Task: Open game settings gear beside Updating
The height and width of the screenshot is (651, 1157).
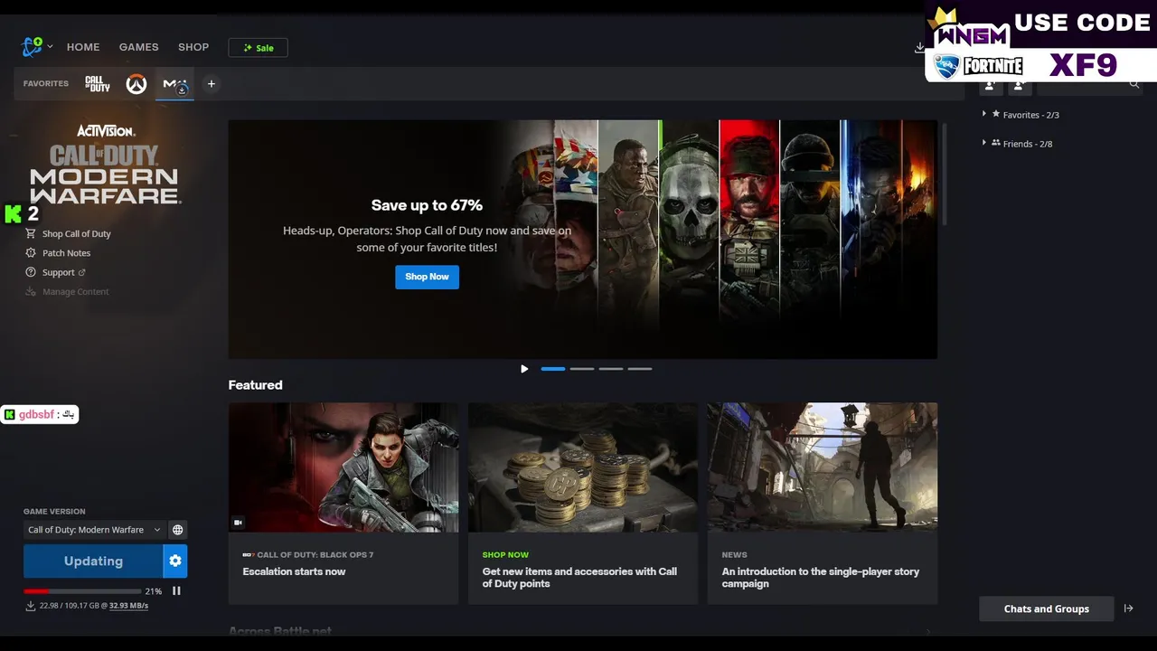Action: pyautogui.click(x=175, y=561)
